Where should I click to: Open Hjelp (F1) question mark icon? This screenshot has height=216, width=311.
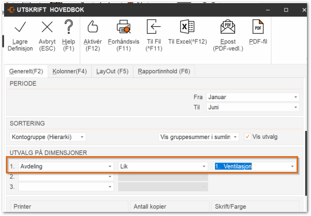(x=69, y=27)
